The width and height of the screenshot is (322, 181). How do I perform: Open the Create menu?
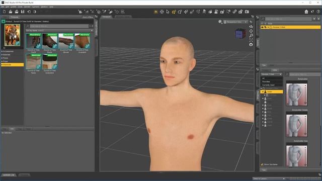pos(14,7)
